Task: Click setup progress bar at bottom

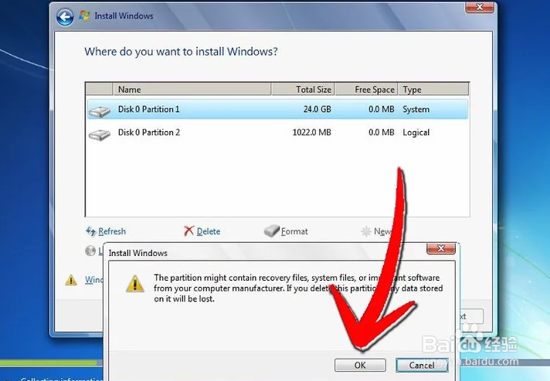Action: tap(52, 363)
